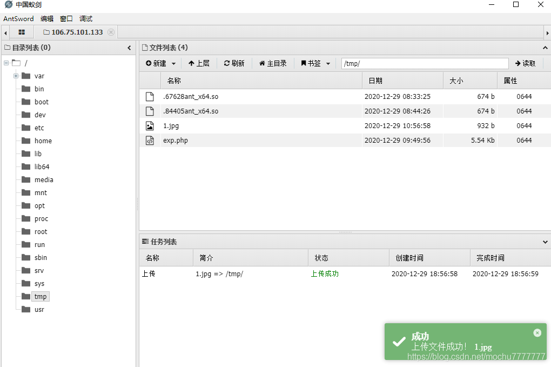Go up with the 上层 button

(199, 63)
